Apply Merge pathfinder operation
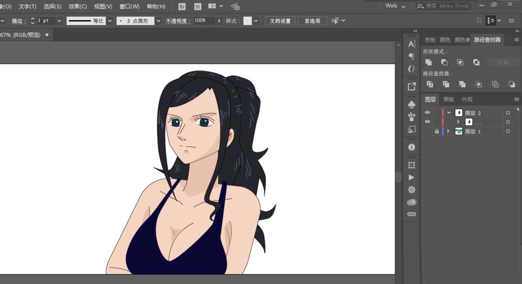 (462, 84)
